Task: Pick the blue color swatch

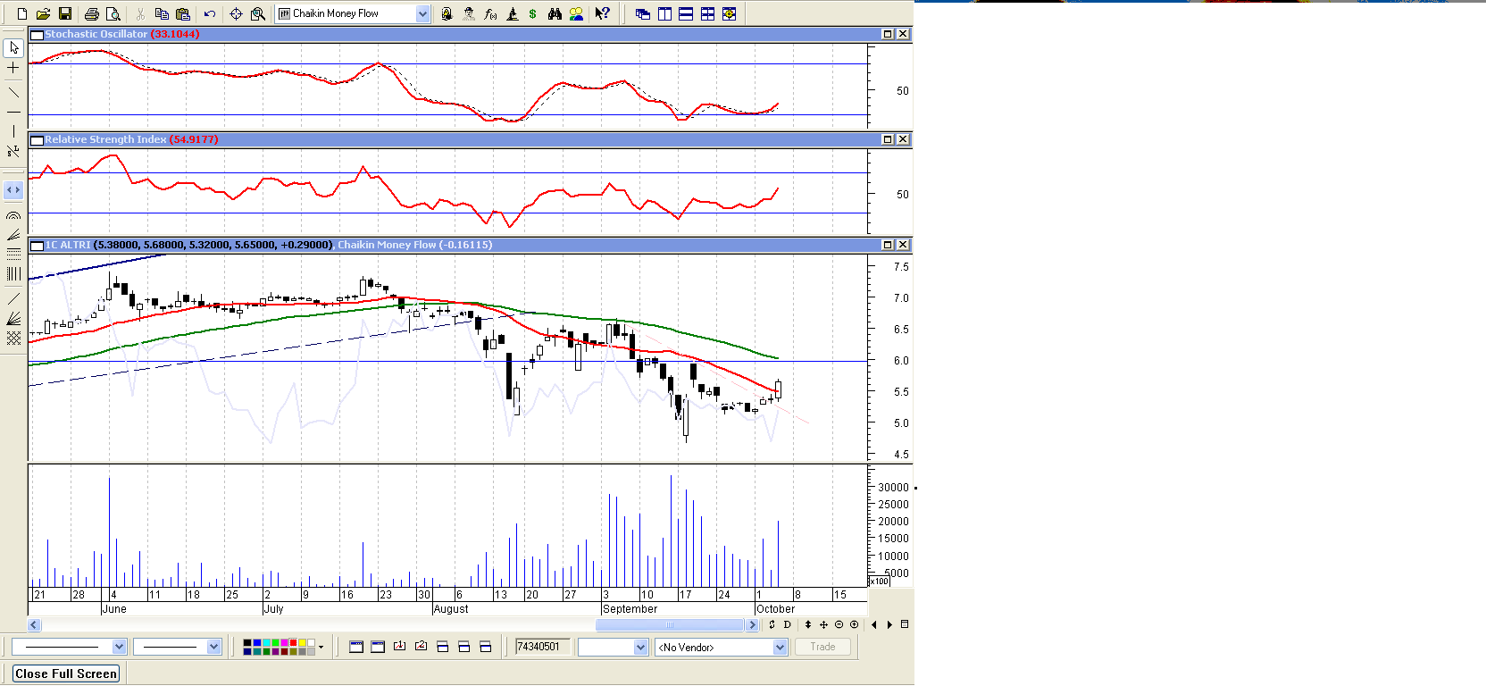Action: coord(256,642)
